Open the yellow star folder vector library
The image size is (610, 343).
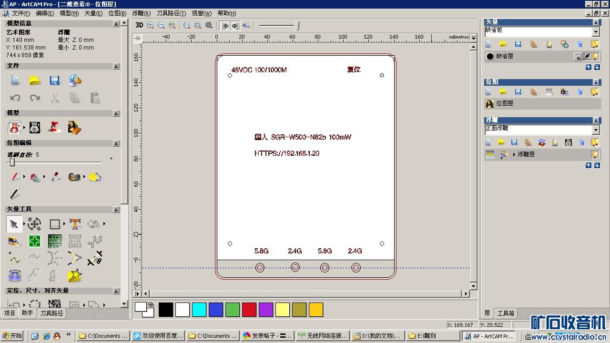(75, 275)
